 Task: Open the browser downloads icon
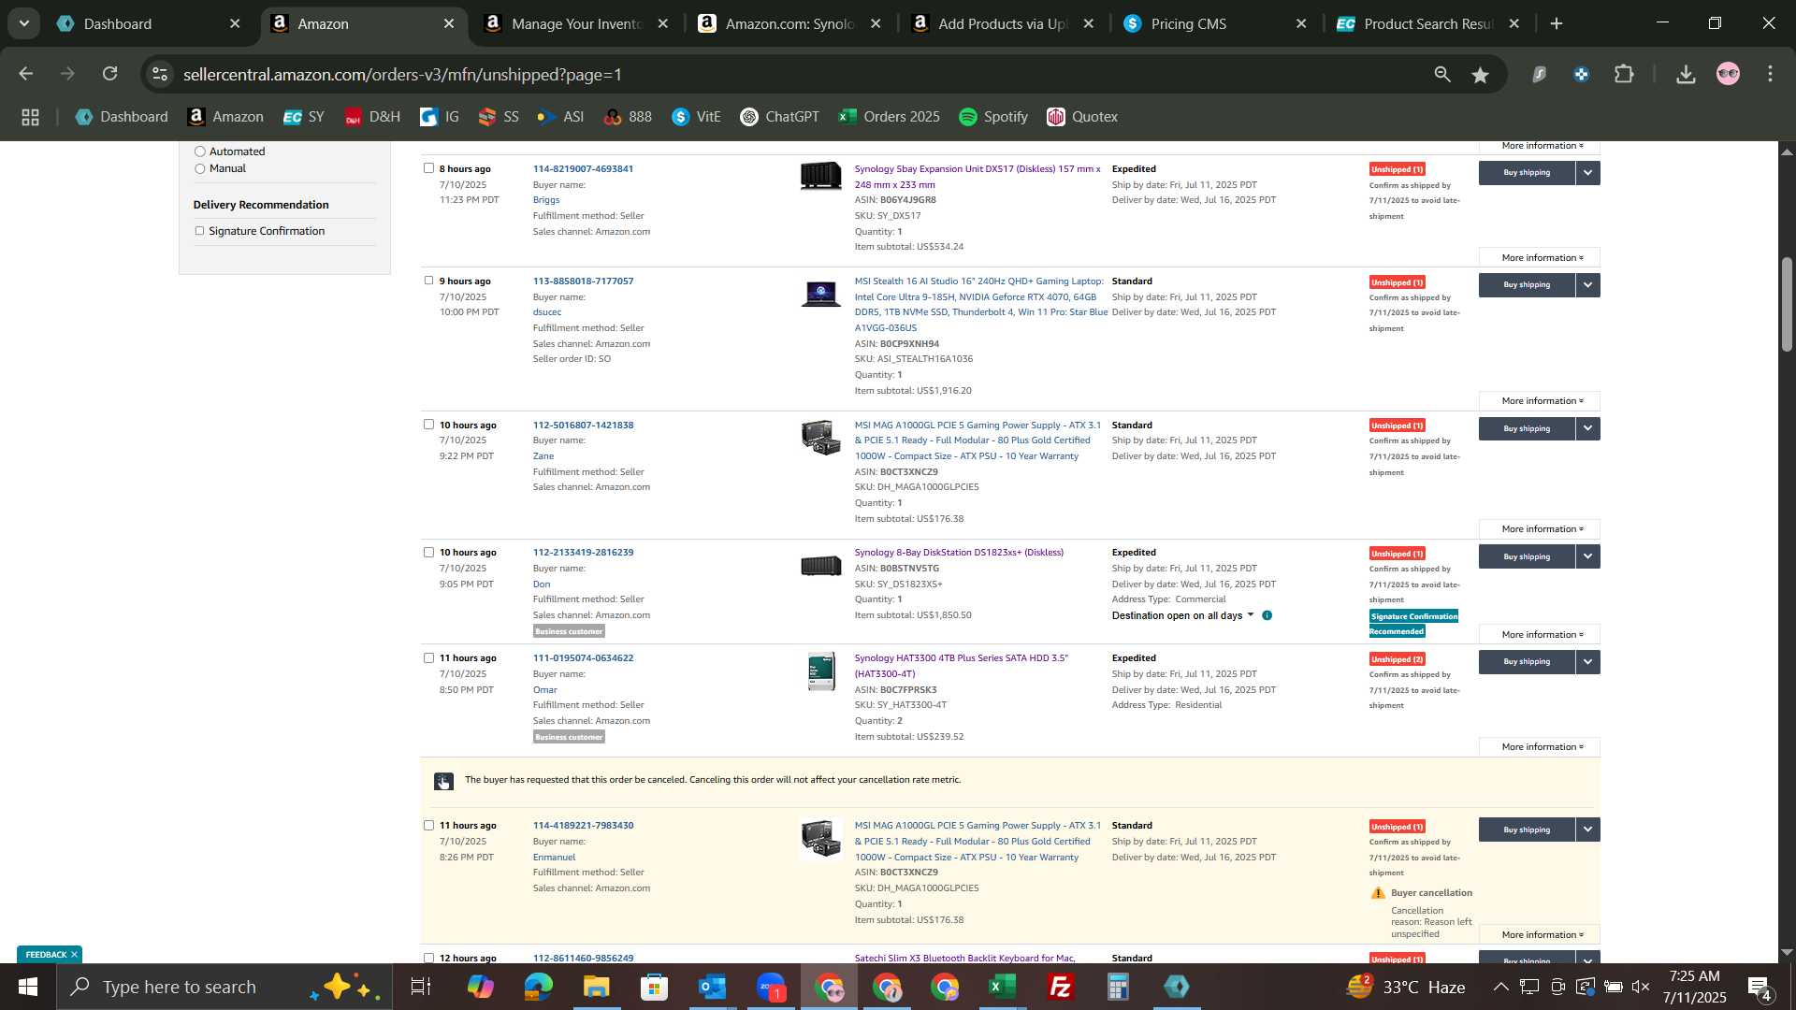(x=1686, y=74)
